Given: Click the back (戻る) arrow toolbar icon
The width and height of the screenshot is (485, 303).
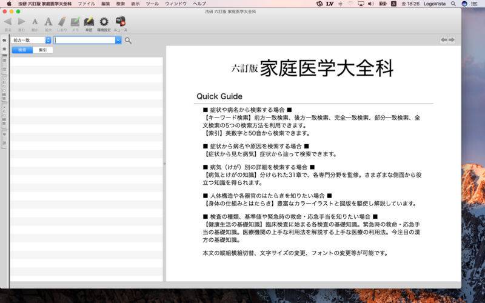Looking at the screenshot, I should coord(8,22).
